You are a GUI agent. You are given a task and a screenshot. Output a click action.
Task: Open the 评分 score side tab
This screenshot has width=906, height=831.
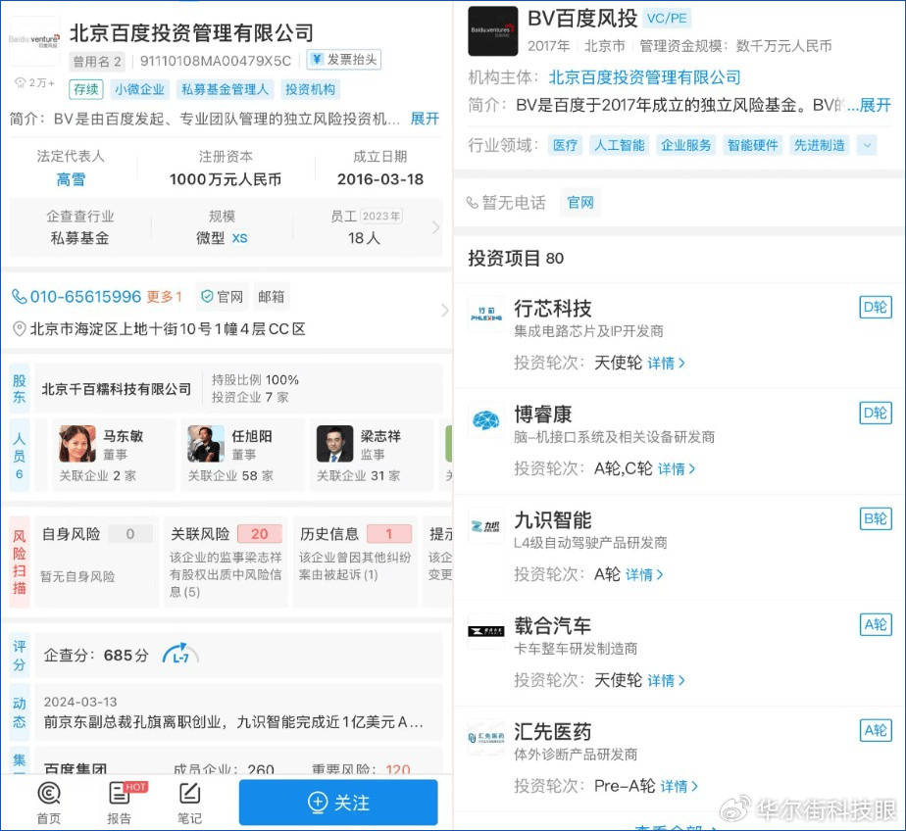pyautogui.click(x=19, y=656)
